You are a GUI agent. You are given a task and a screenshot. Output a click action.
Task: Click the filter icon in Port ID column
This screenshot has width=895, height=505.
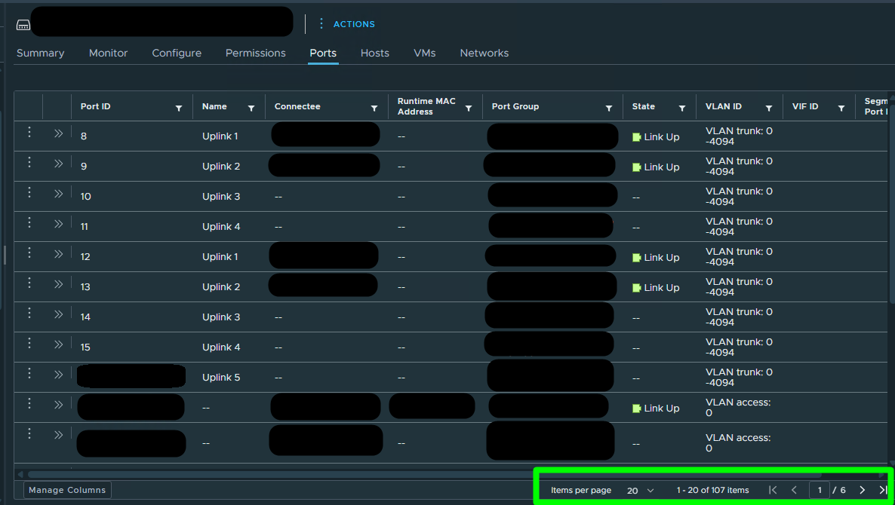[179, 109]
